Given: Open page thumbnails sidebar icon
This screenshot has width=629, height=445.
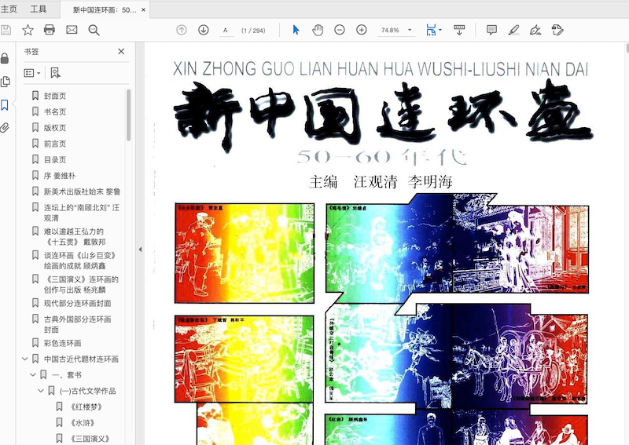Looking at the screenshot, I should [x=6, y=82].
